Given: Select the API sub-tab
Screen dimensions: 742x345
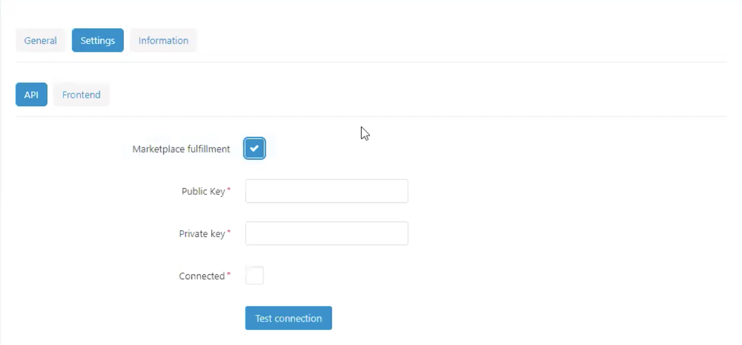Looking at the screenshot, I should pyautogui.click(x=31, y=95).
